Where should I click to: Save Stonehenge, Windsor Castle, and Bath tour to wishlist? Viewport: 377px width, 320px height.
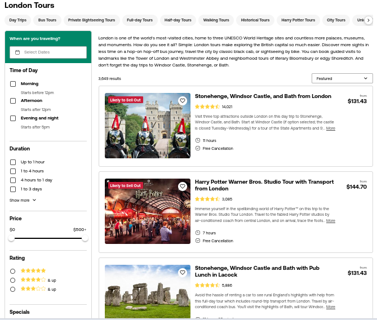point(183,101)
